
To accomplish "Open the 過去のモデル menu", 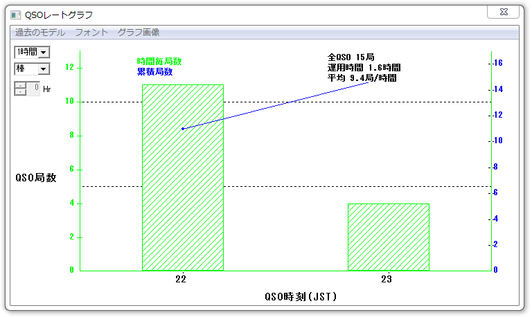I will [40, 33].
